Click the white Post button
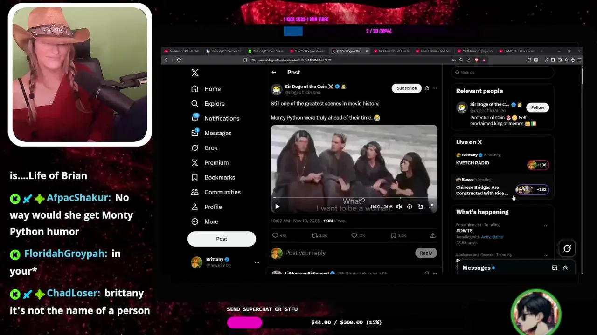 [x=222, y=239]
